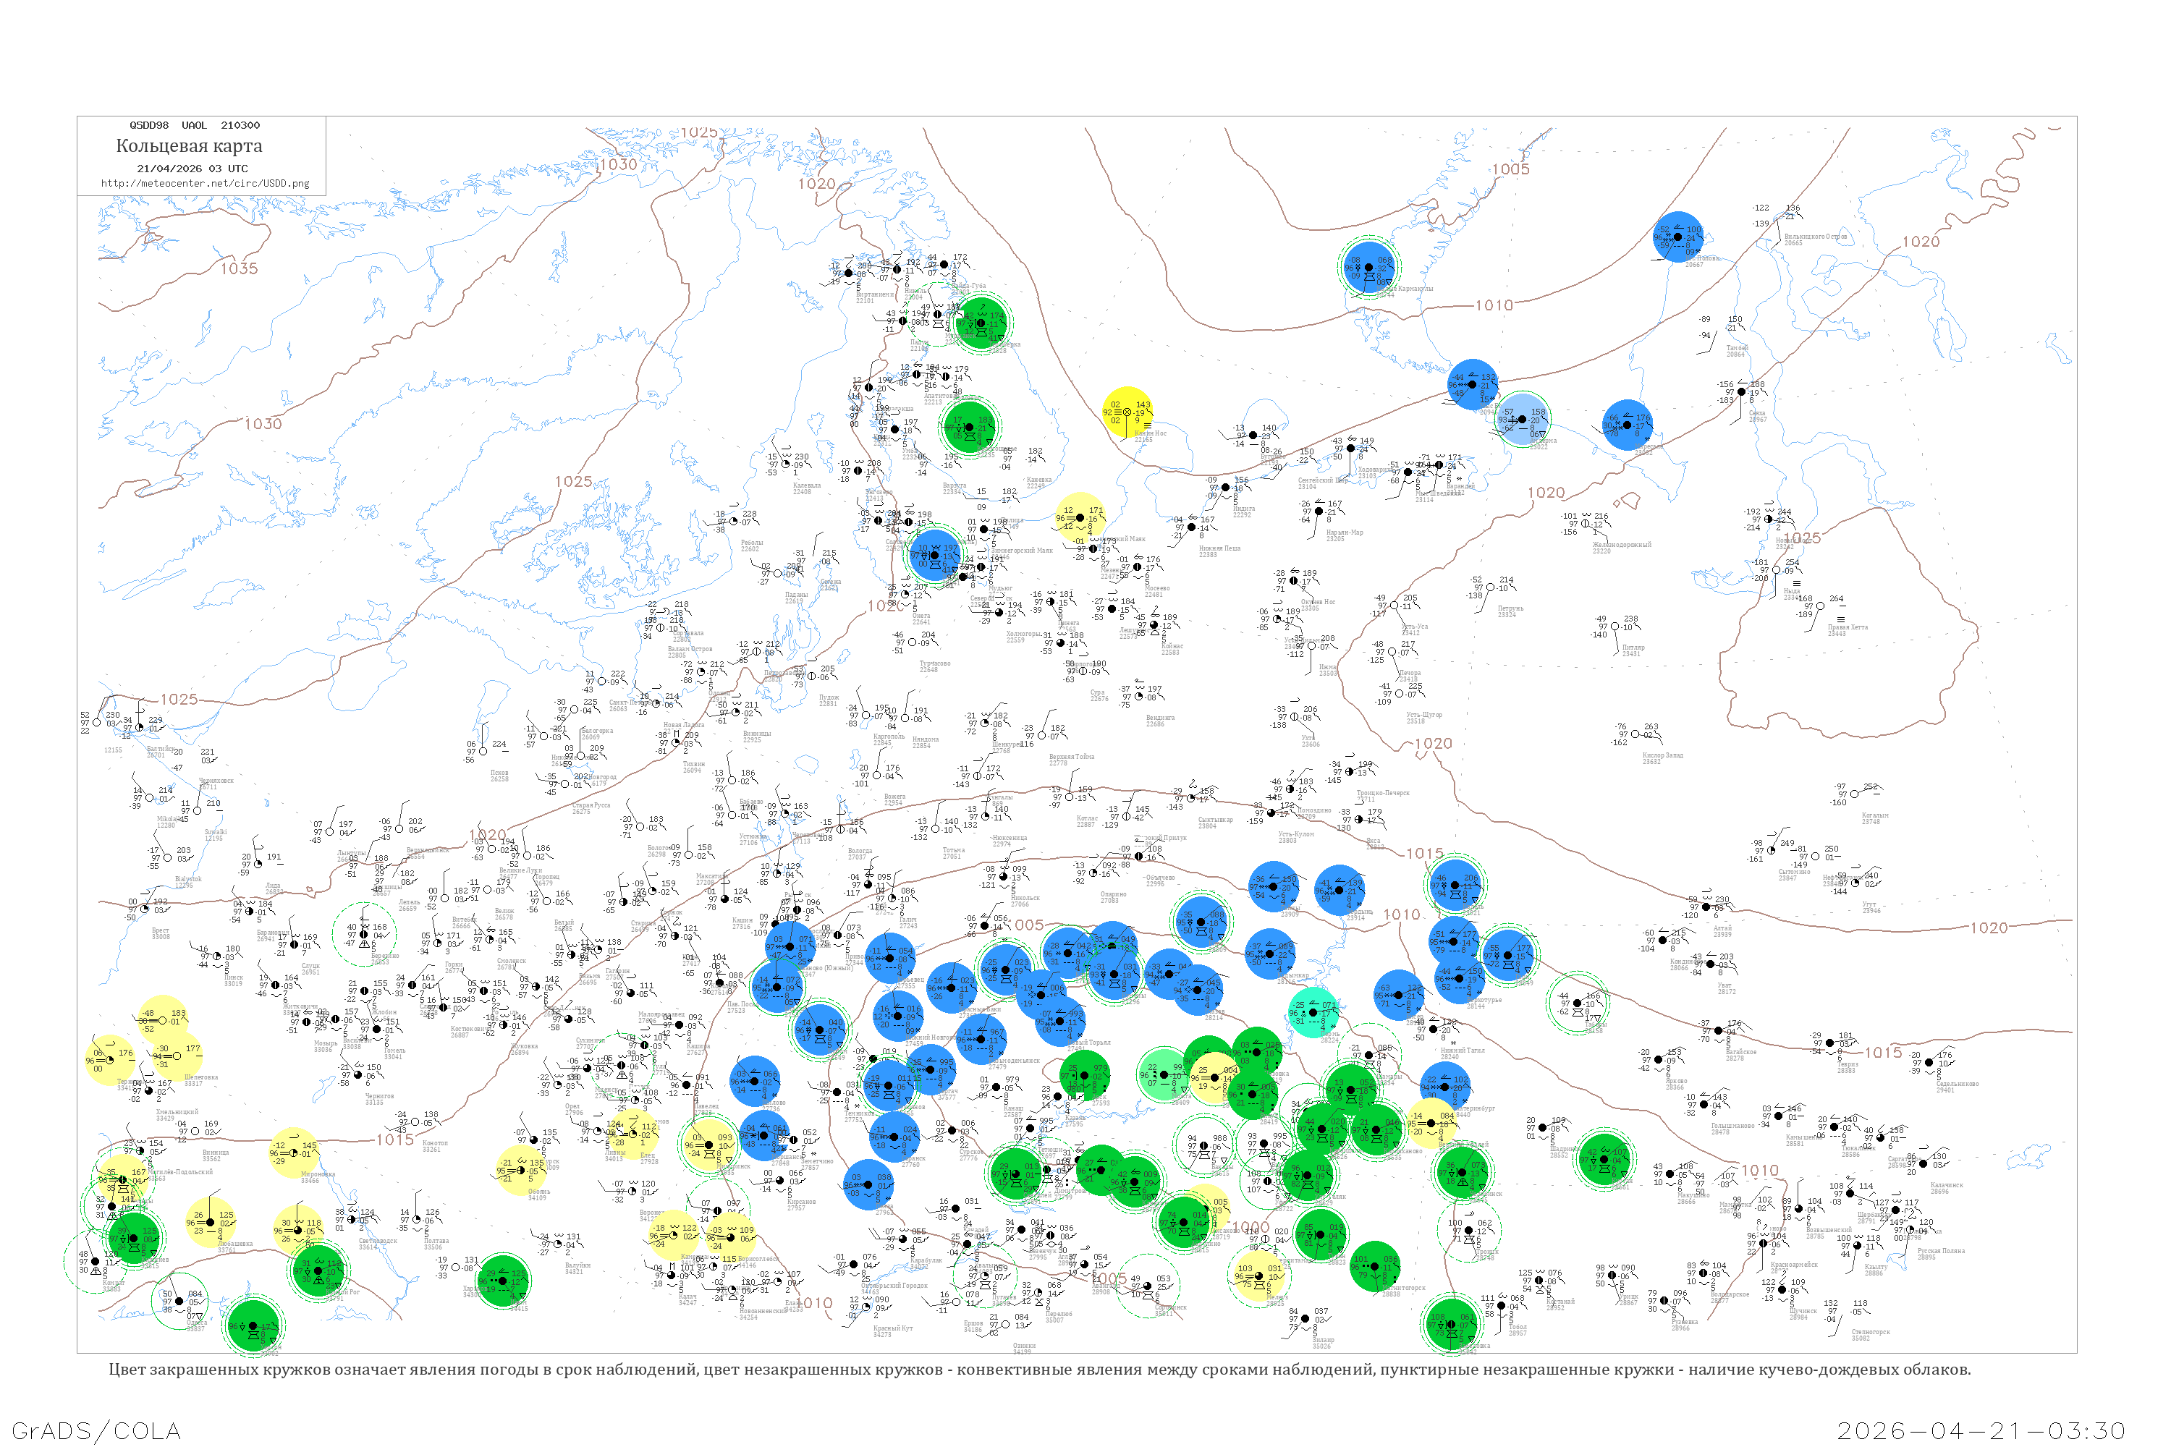Click the header code "QSDD98 UAOL 210300"
The image size is (2171, 1447).
(195, 125)
